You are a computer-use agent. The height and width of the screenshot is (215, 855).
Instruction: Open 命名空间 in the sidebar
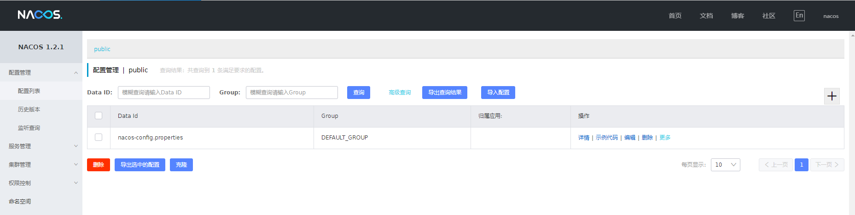pos(41,201)
